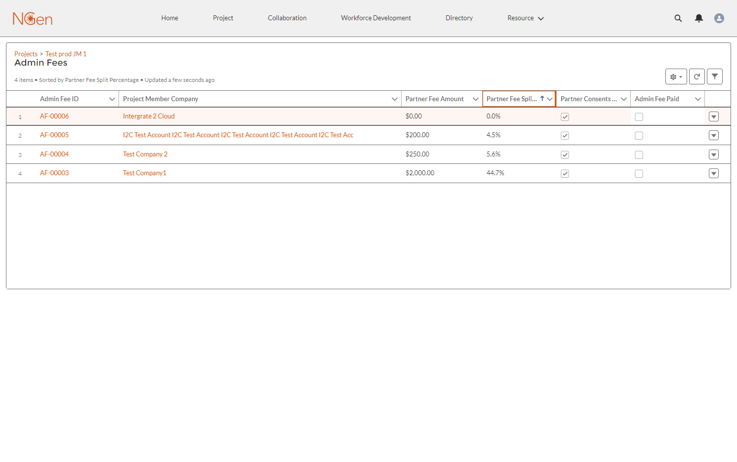Open Partner Consents column menu
Viewport: 737px width, 462px height.
[x=624, y=99]
